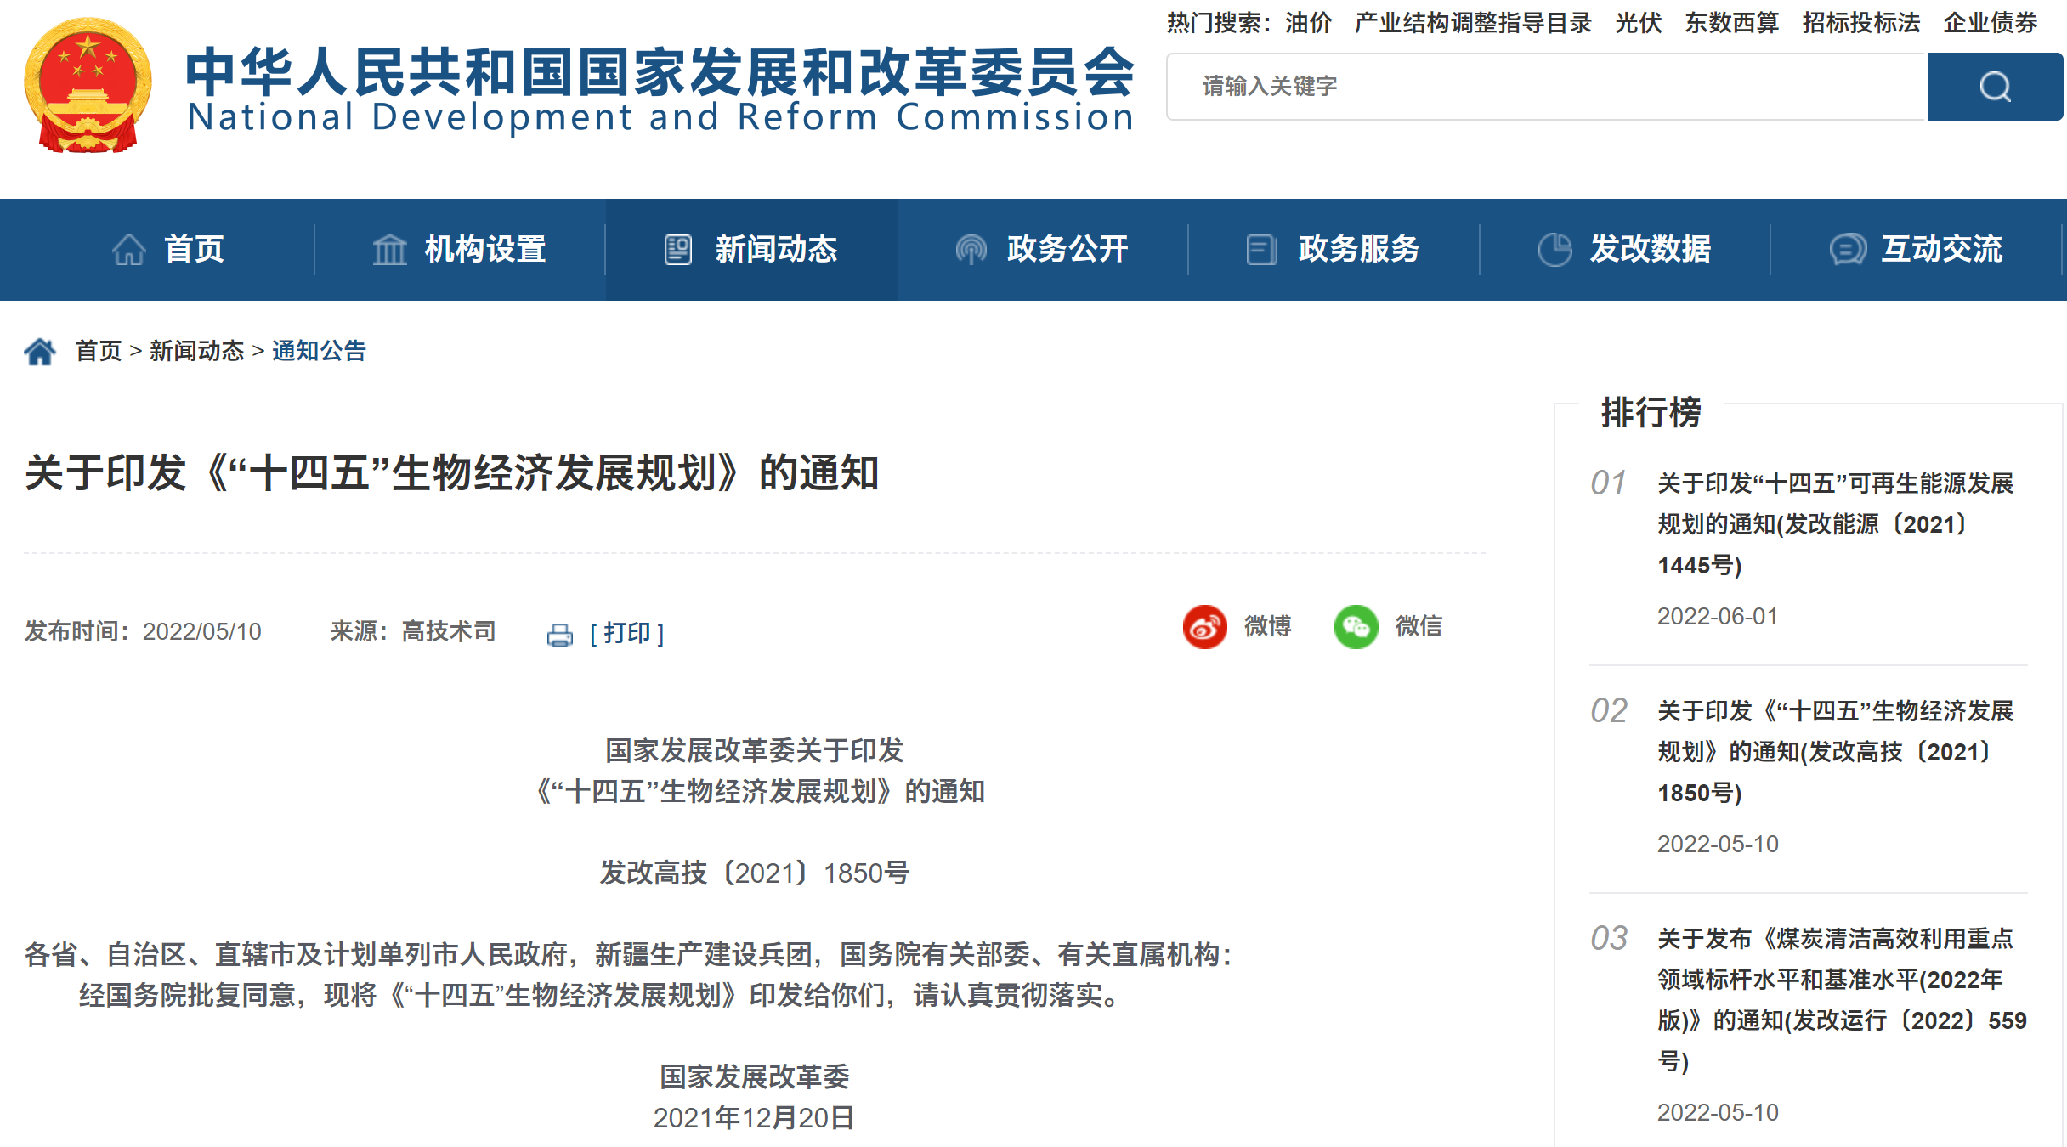Image resolution: width=2067 pixels, height=1147 pixels.
Task: Select hot search term 招标投标法
Action: [1860, 23]
